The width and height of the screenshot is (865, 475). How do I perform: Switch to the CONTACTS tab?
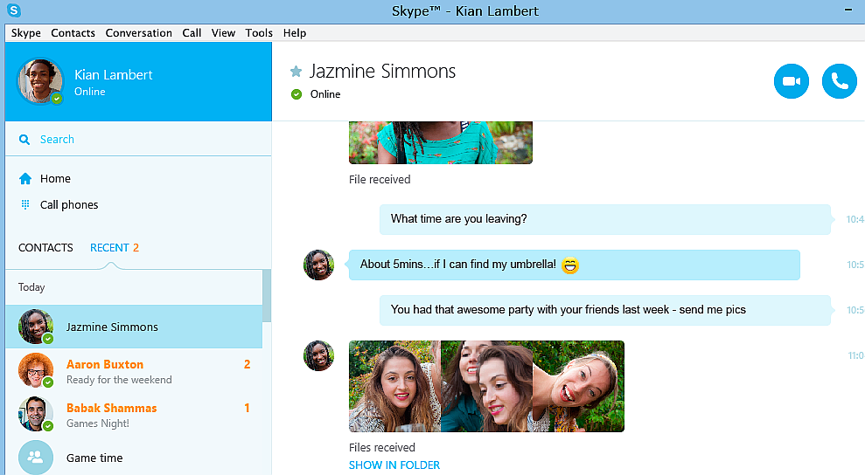tap(45, 248)
